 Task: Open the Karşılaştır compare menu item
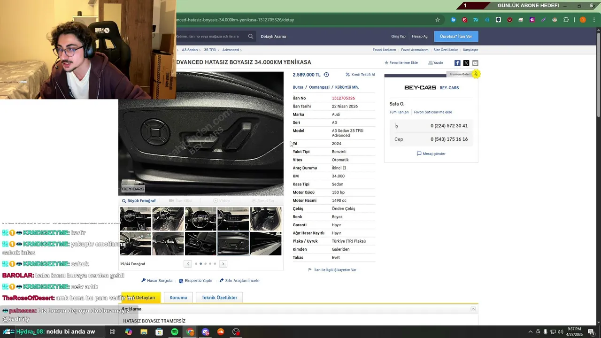470,50
